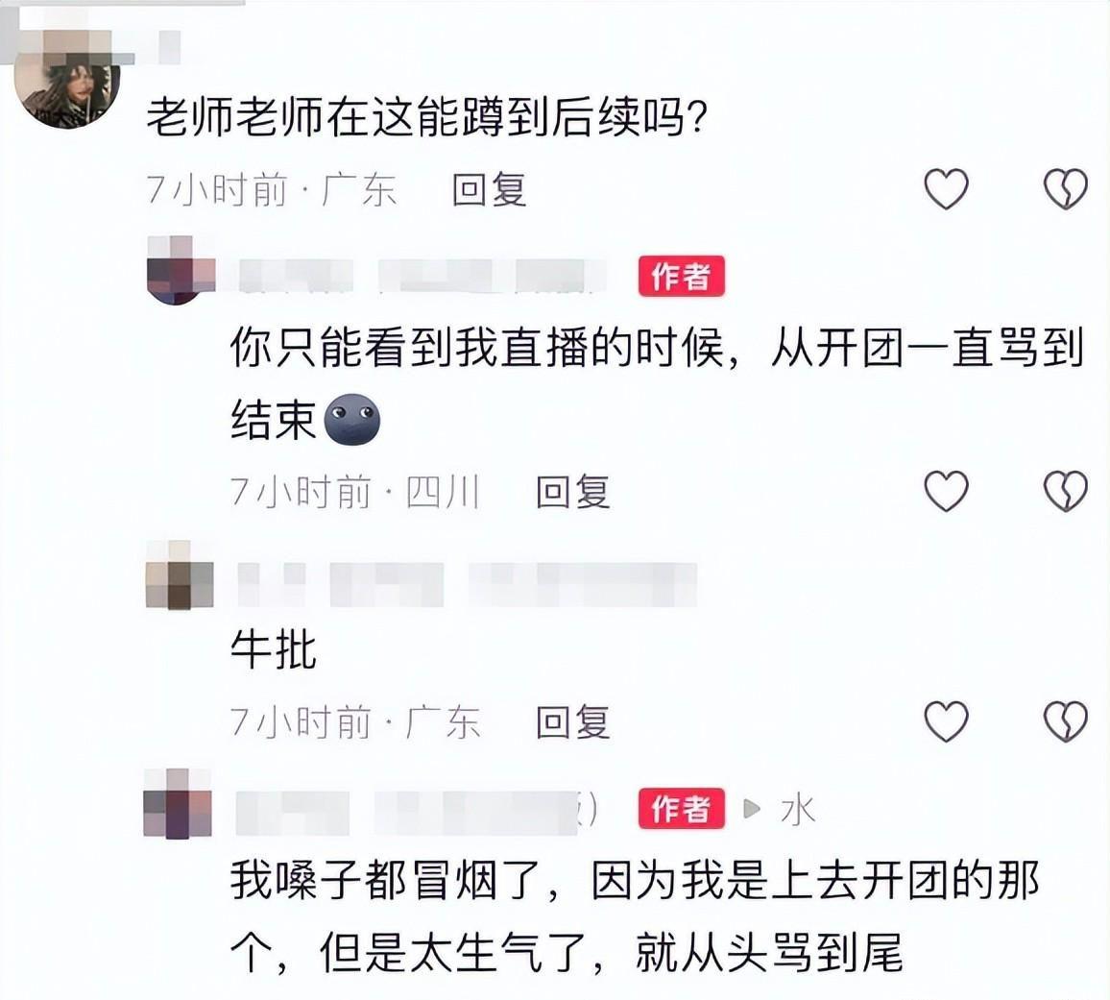Open author avatar on first reply
Viewport: 1110px width, 1000px height.
[x=180, y=271]
